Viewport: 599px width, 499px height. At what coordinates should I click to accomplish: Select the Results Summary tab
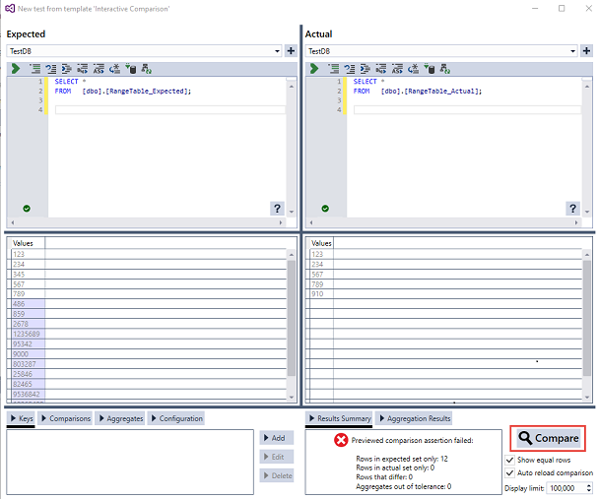coord(339,418)
